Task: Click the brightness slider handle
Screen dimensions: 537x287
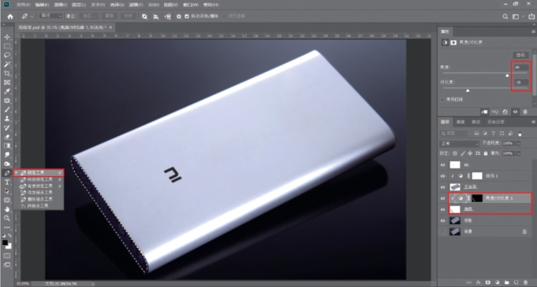Action: click(x=508, y=75)
